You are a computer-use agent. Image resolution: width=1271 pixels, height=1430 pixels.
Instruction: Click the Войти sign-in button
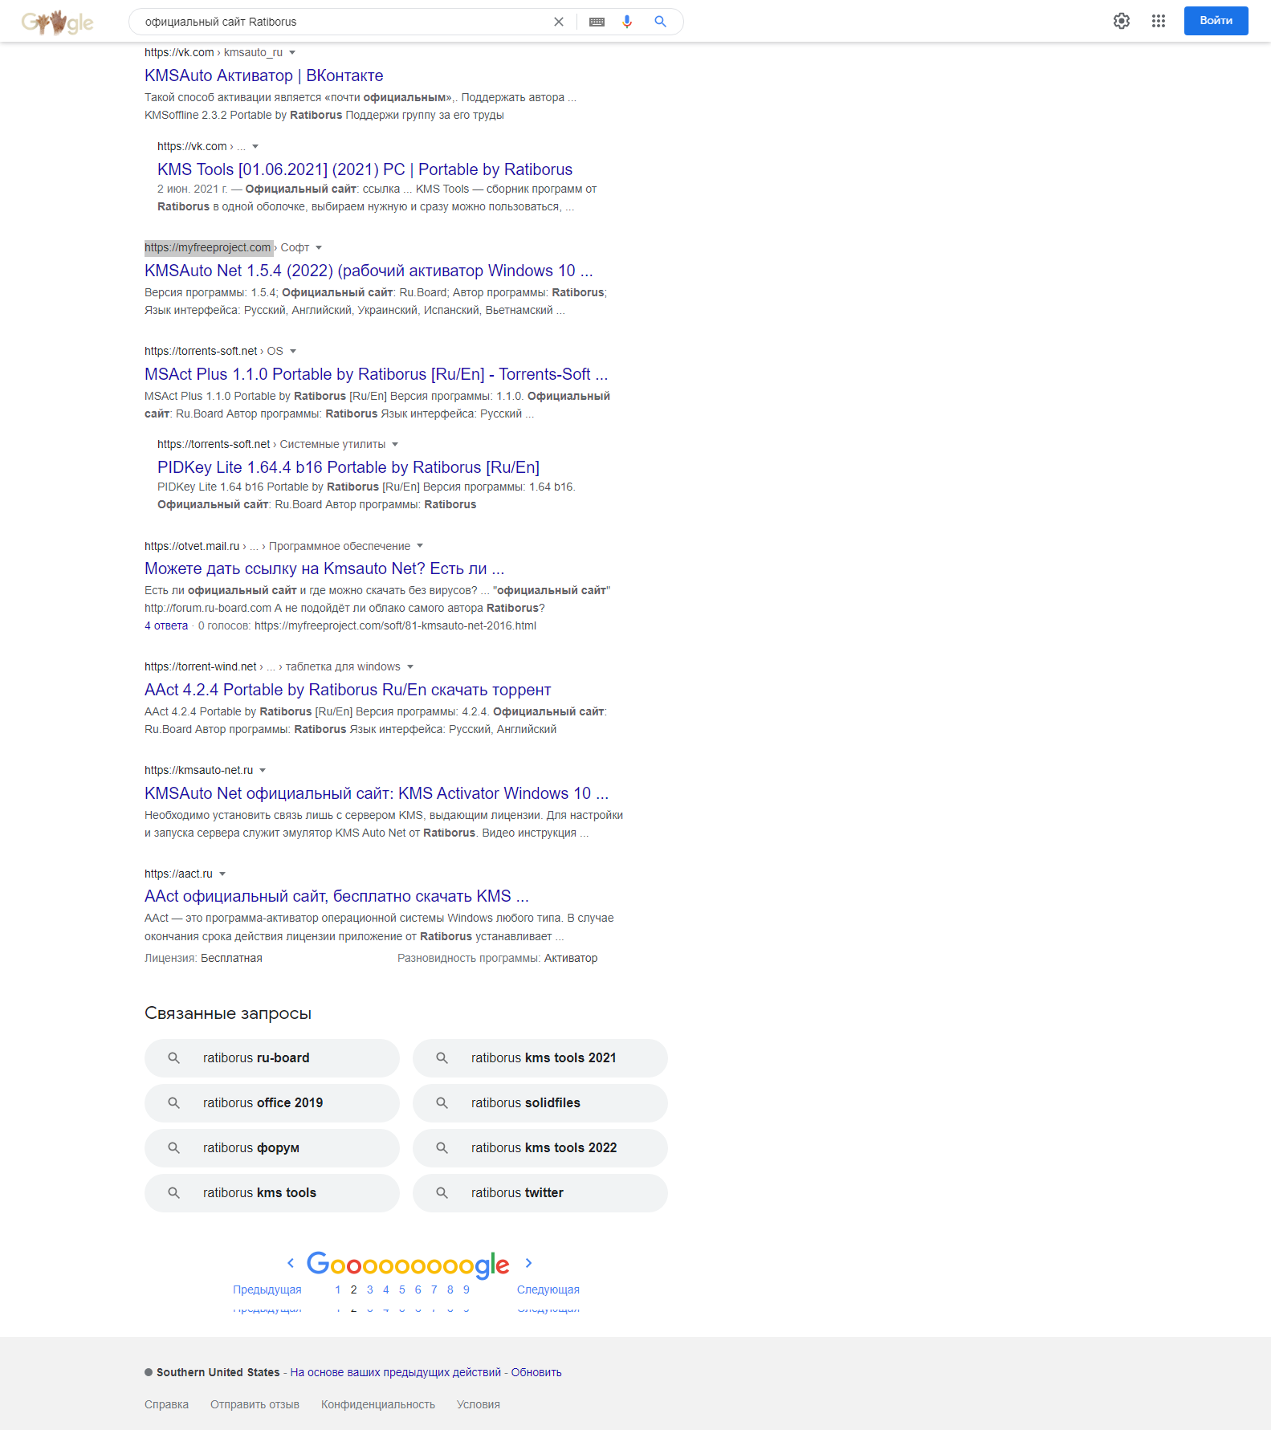pyautogui.click(x=1216, y=21)
